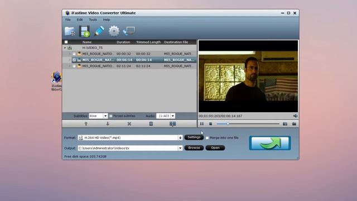This screenshot has height=201, width=357.
Task: Take a snapshot of the preview
Action: tap(285, 124)
